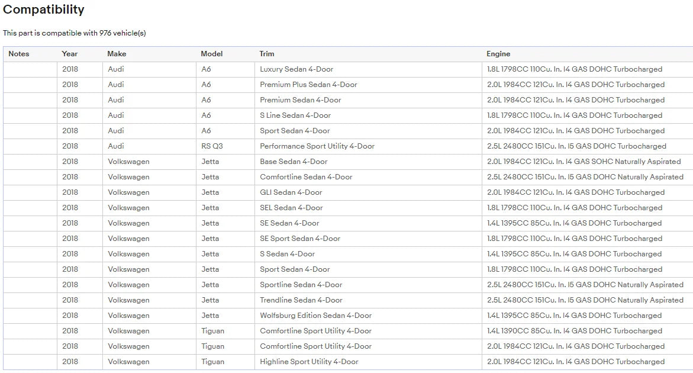Viewport: 693px width, 373px height.
Task: Click the Engine column header
Action: click(x=498, y=54)
